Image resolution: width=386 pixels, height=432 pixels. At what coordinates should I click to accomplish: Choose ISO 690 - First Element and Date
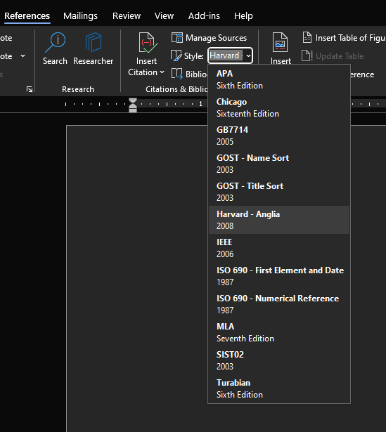(x=279, y=276)
